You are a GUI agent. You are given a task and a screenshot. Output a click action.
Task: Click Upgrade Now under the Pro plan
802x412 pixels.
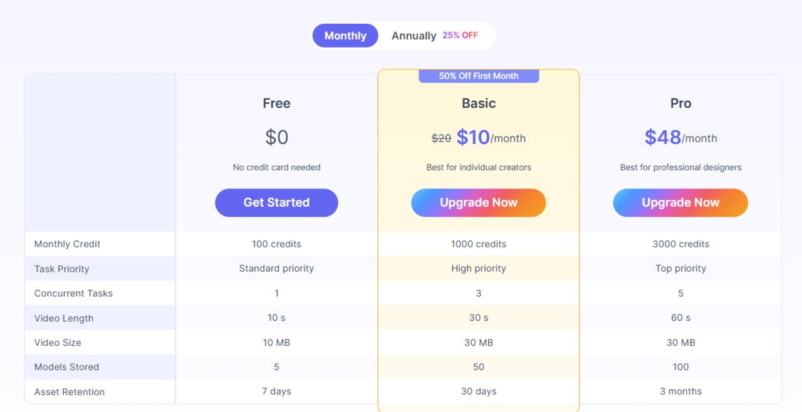coord(680,203)
